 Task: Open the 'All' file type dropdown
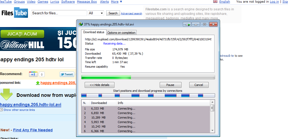click(96, 13)
